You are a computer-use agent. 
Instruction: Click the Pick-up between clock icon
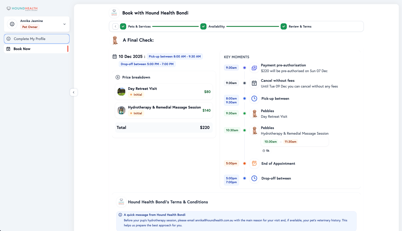pos(254,98)
